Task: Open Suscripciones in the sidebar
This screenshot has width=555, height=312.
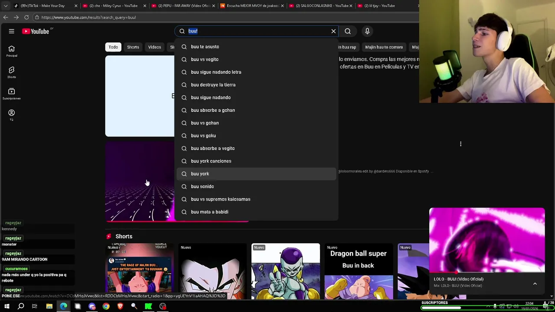Action: [12, 94]
